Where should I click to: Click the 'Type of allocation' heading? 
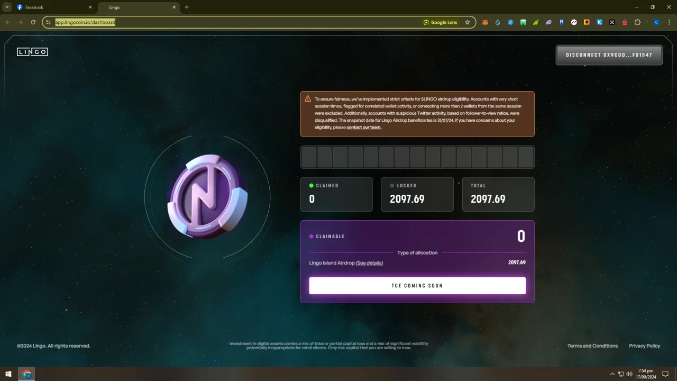(x=417, y=253)
